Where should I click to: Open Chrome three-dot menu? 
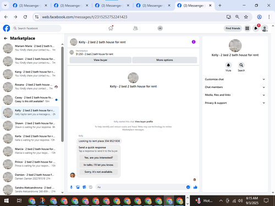click(269, 17)
